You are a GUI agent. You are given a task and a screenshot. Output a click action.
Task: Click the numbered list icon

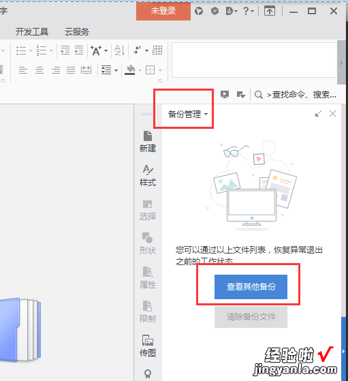click(x=42, y=50)
